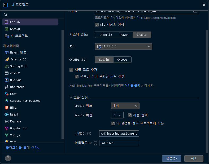Switch build system to Maven
Image resolution: width=209 pixels, height=164 pixels.
tap(124, 35)
